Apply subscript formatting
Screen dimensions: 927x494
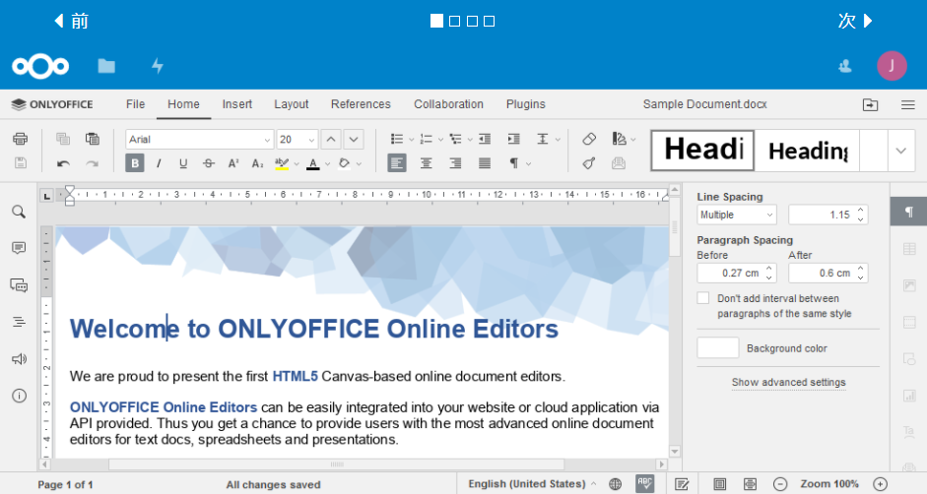click(x=258, y=163)
